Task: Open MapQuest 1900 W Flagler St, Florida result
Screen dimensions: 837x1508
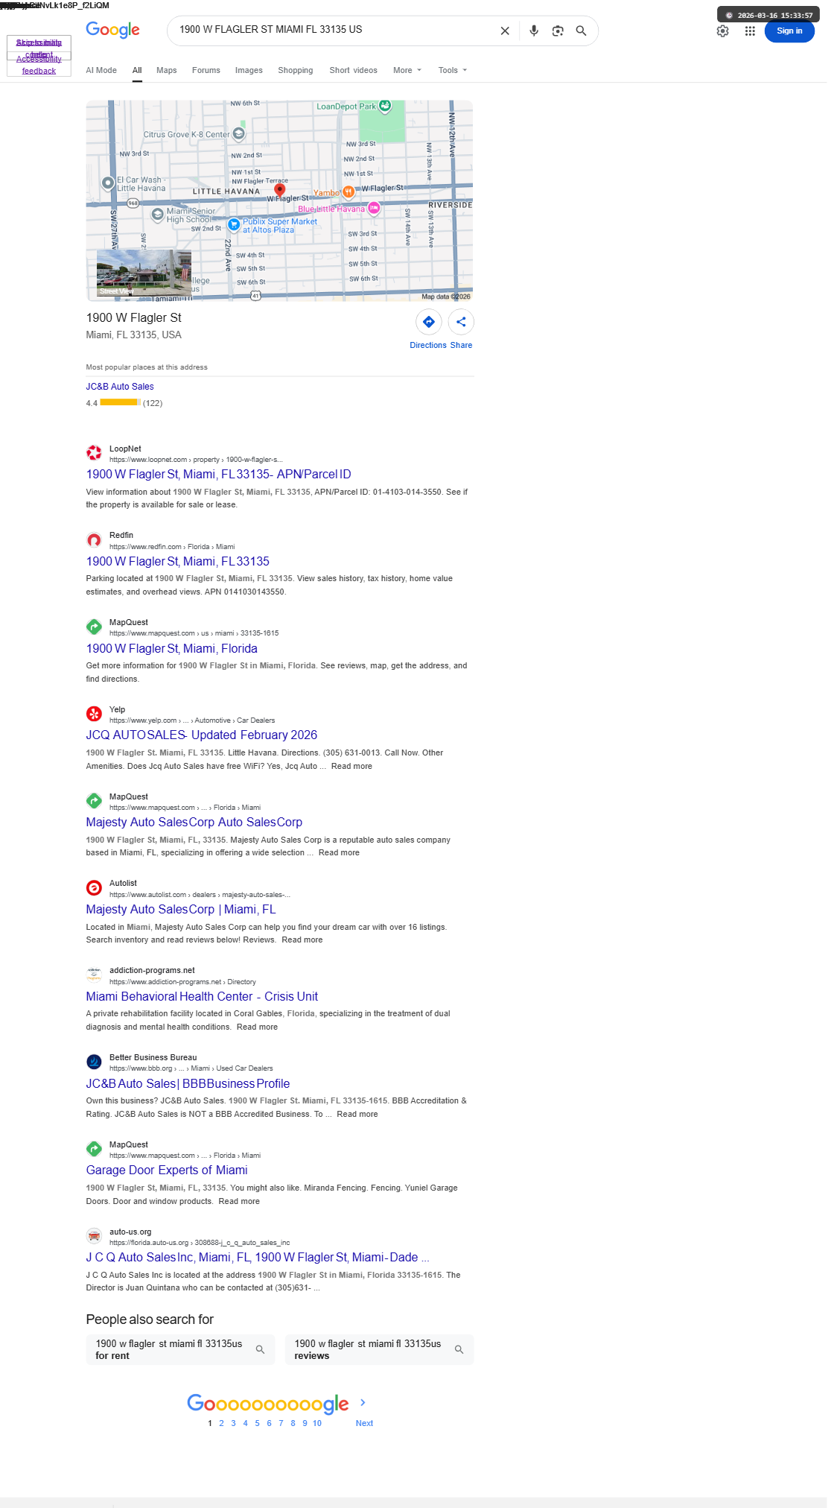Action: pyautogui.click(x=171, y=648)
